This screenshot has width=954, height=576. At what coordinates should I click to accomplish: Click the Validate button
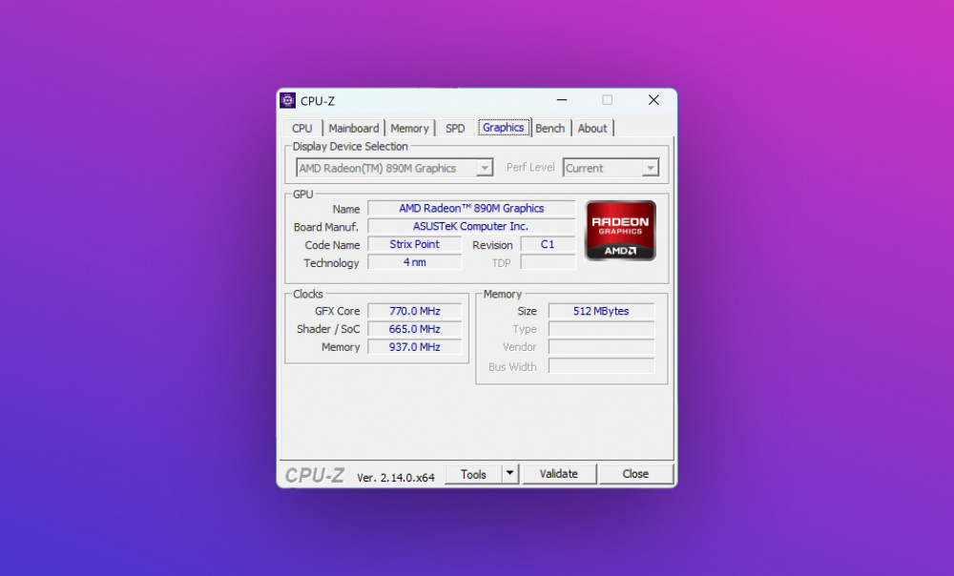click(x=558, y=474)
